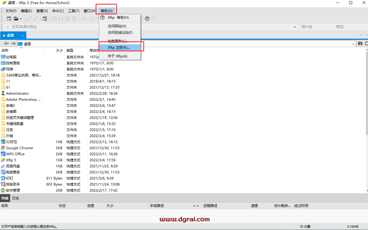Click the 本地路径 transfer column header
The width and height of the screenshot is (368, 230).
(x=170, y=206)
